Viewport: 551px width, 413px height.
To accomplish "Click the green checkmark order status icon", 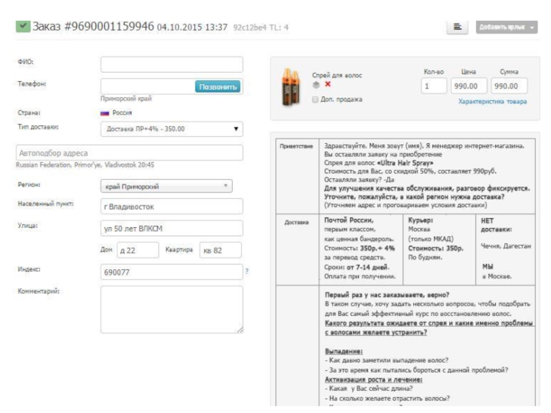I will point(23,27).
